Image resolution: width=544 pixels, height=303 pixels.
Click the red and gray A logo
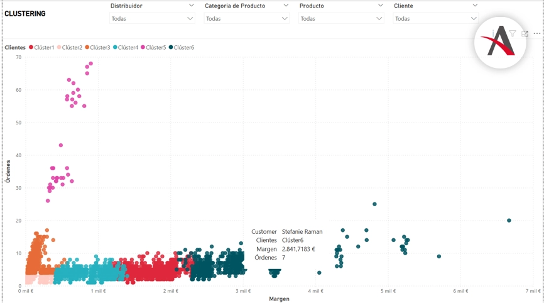click(x=501, y=41)
